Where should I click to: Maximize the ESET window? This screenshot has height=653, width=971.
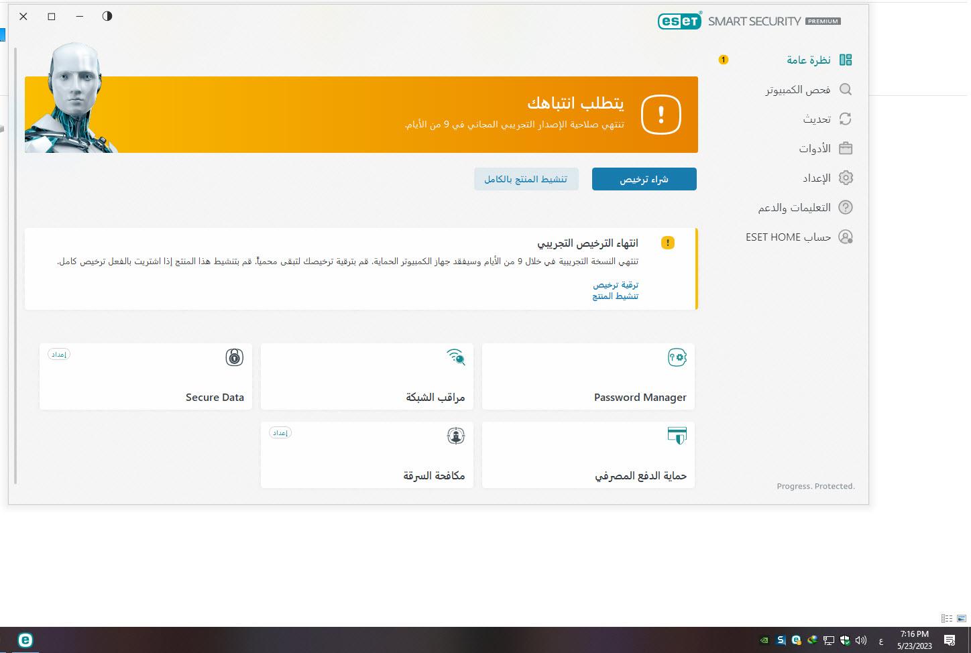pyautogui.click(x=52, y=16)
